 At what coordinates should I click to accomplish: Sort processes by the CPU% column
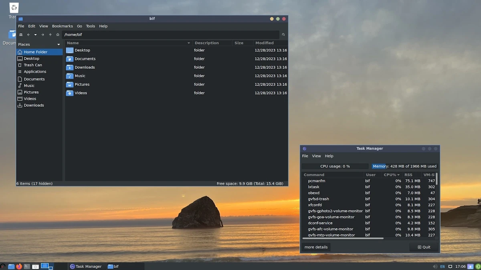coord(391,175)
